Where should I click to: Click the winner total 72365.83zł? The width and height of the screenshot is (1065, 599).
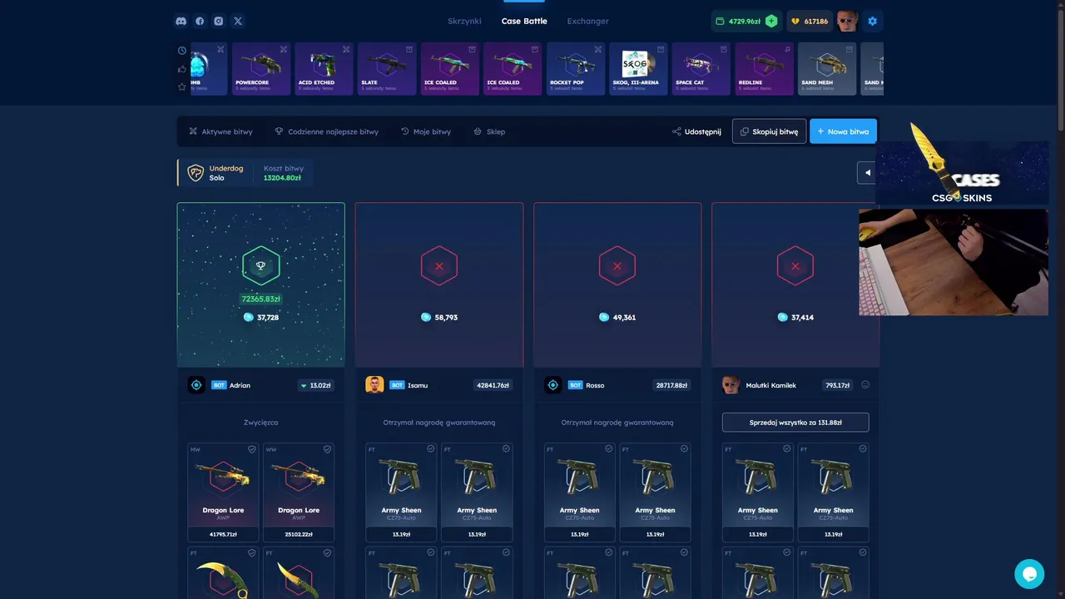pyautogui.click(x=260, y=299)
